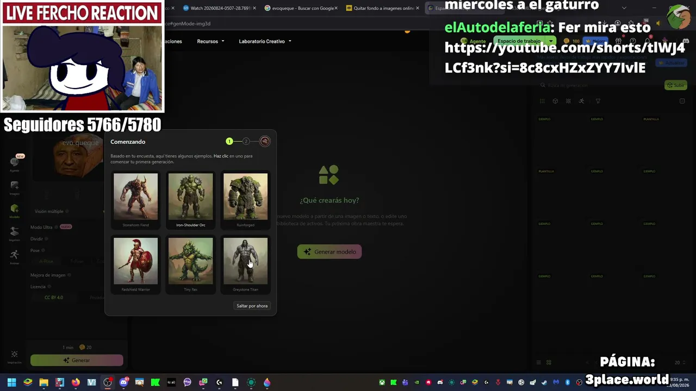Image resolution: width=696 pixels, height=391 pixels.
Task: Click the Xbox icon in the system tray
Action: [x=382, y=382]
